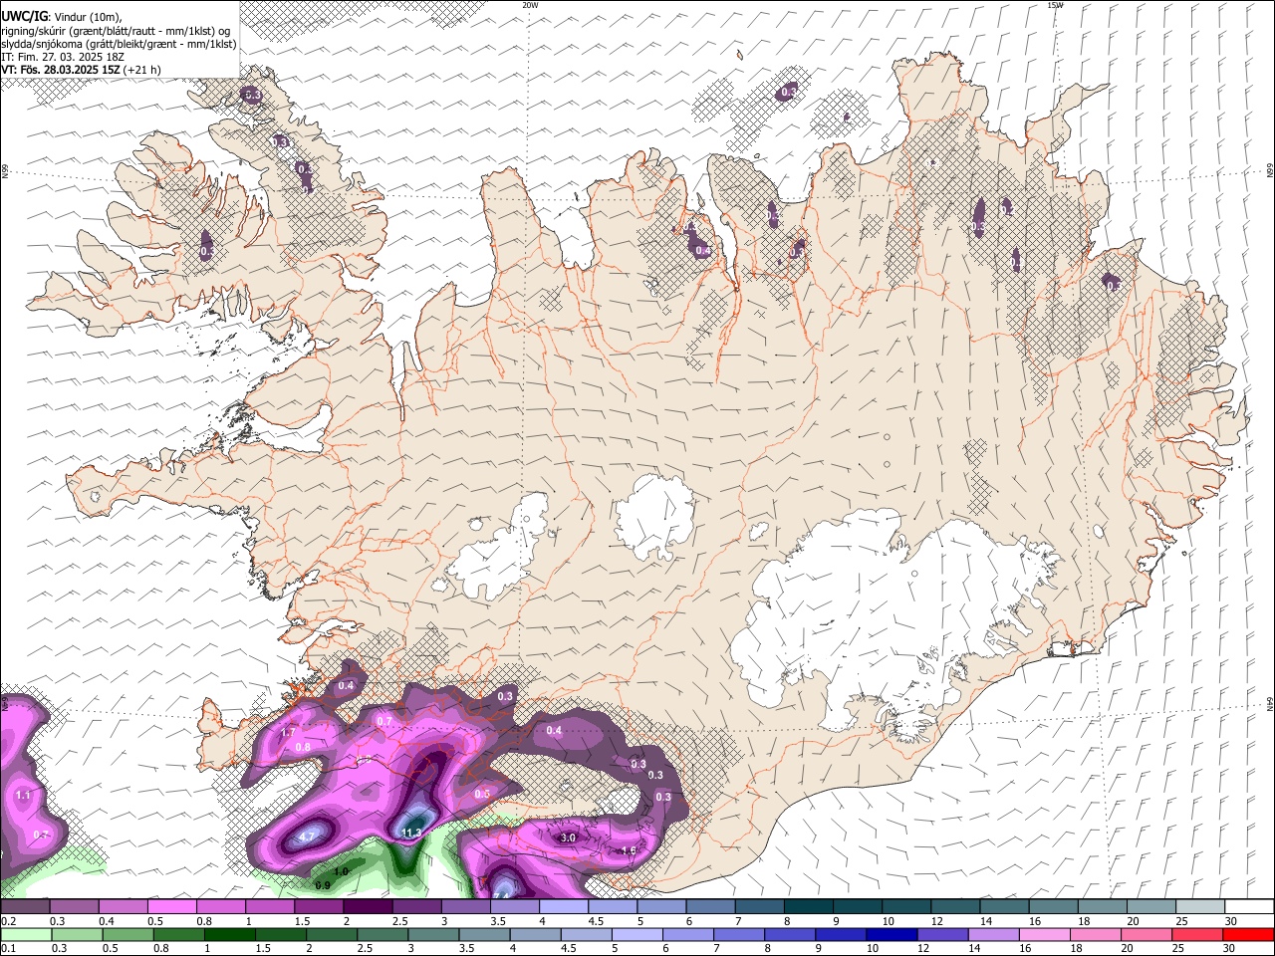Click the light lavender 4–4.5 swatch in top legend row

click(x=564, y=907)
